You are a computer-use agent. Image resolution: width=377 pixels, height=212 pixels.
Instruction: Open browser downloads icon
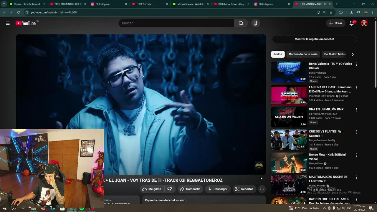[351, 12]
